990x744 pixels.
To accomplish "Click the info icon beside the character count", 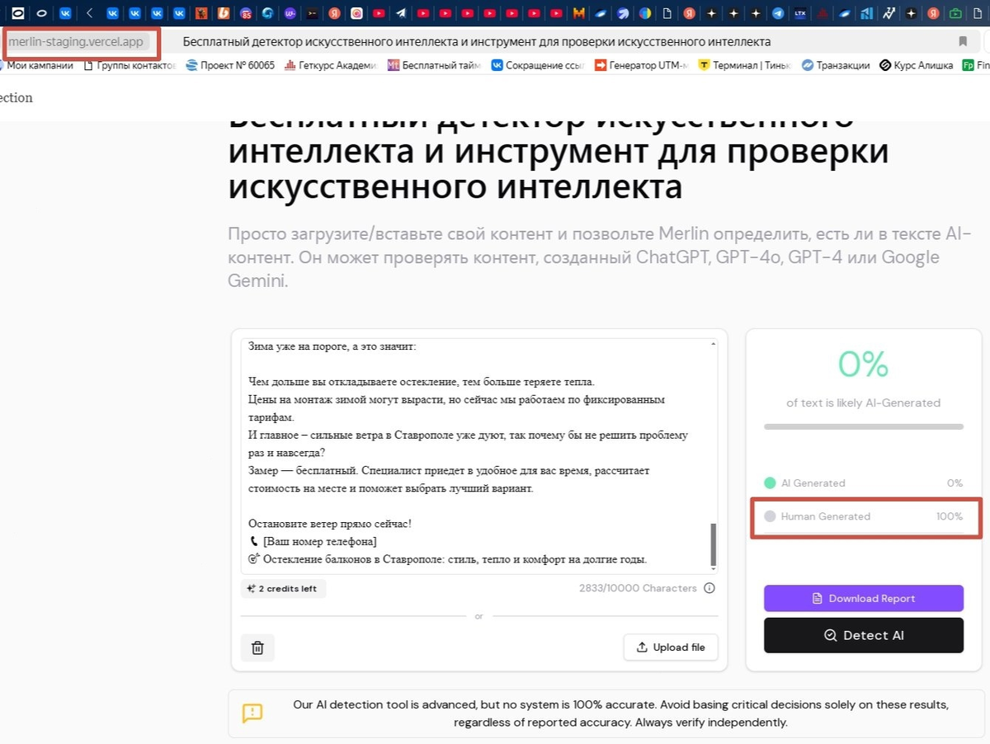I will (709, 588).
